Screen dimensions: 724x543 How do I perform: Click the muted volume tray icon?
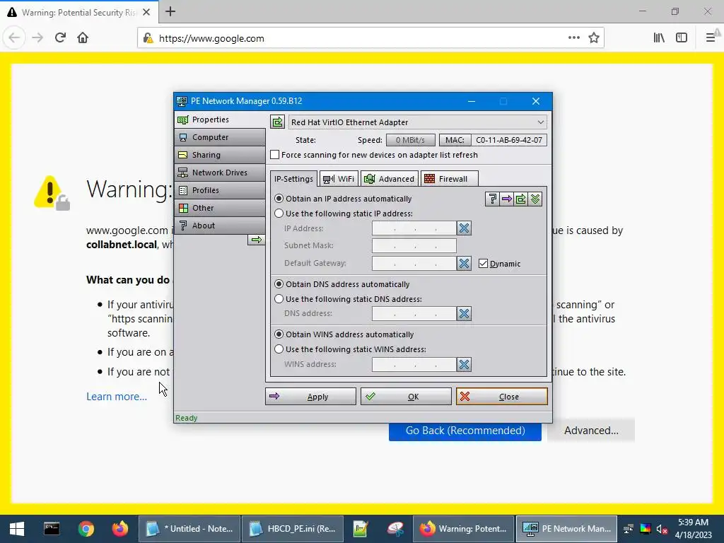point(662,529)
